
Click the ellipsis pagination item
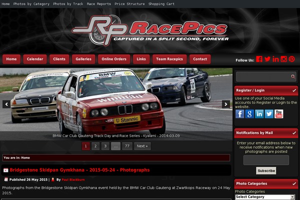pos(116,146)
